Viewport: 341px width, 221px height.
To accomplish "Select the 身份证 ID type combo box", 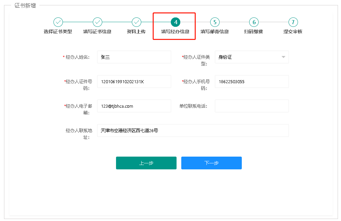I will pyautogui.click(x=247, y=57).
